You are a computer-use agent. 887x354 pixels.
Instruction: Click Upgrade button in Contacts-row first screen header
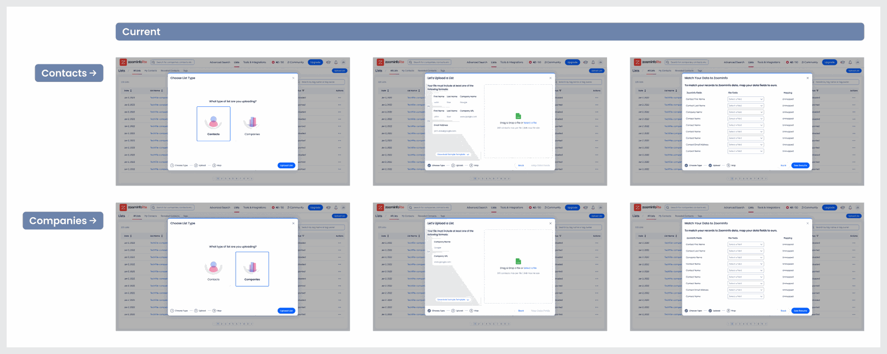pyautogui.click(x=315, y=62)
